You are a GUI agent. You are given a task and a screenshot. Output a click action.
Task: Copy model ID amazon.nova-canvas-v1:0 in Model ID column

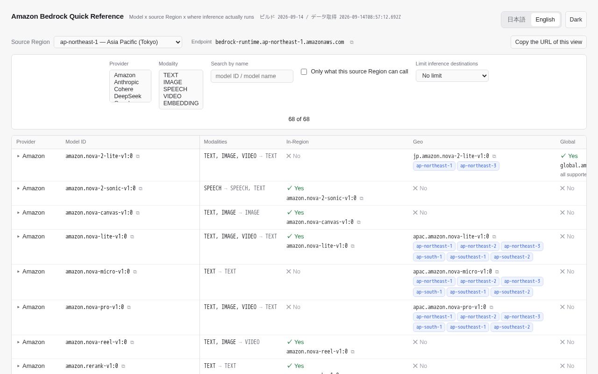pos(138,213)
